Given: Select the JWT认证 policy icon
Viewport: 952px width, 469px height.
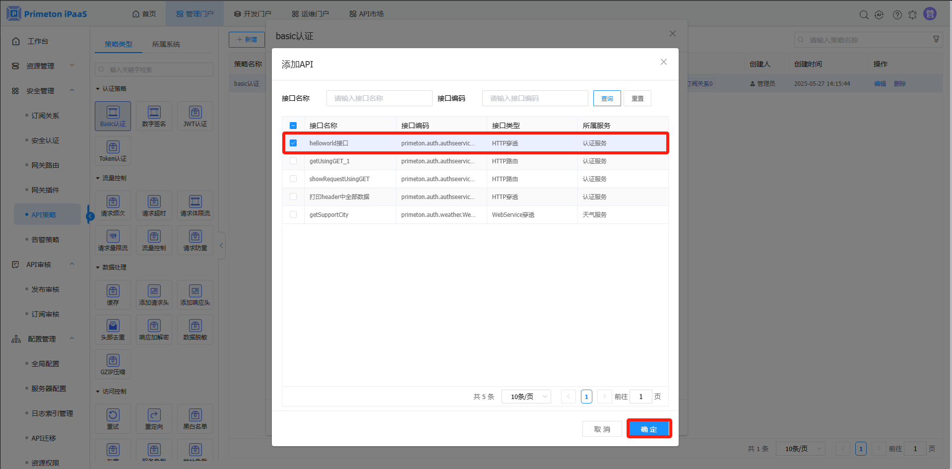Looking at the screenshot, I should 195,116.
